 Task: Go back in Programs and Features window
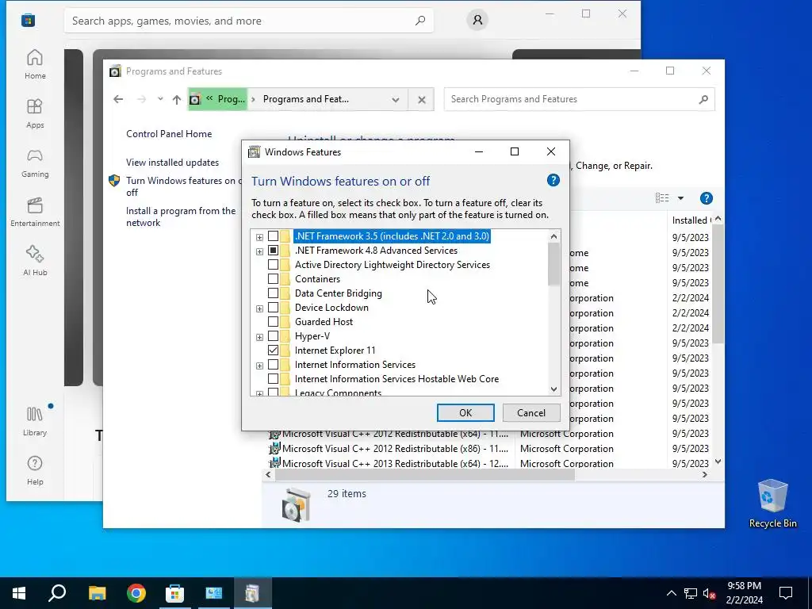point(118,99)
